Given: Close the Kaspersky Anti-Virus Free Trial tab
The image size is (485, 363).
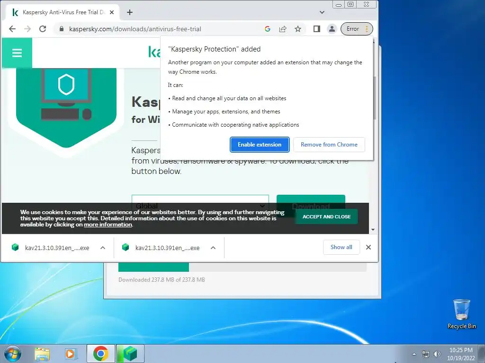Looking at the screenshot, I should point(112,12).
